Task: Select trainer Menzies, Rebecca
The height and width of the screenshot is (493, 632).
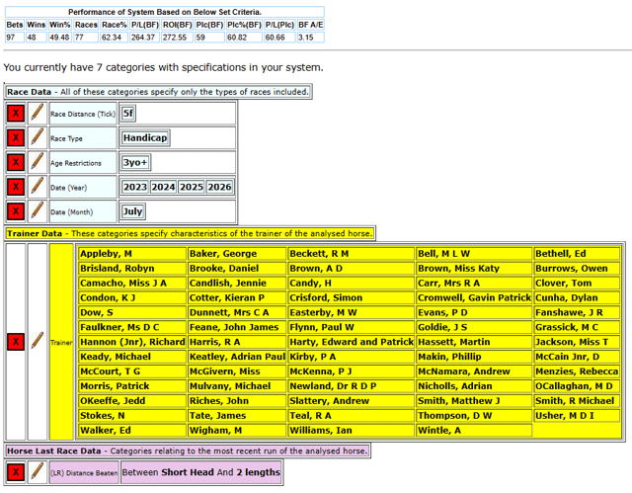Action: (x=577, y=371)
